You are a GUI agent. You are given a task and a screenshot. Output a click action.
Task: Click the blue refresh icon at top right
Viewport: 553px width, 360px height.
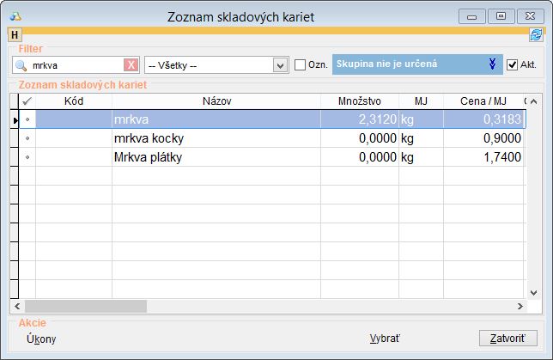tap(536, 34)
